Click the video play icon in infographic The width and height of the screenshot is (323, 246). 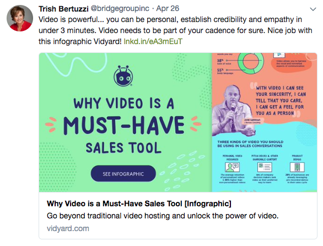point(279,55)
